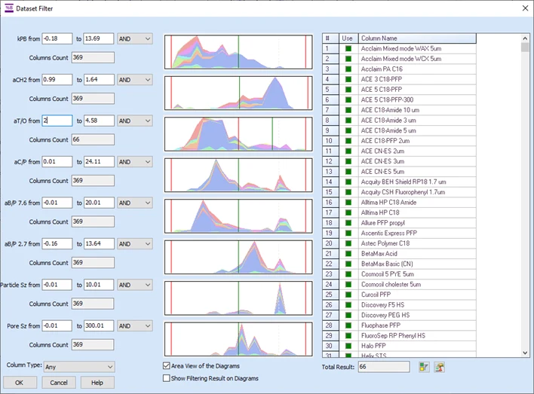
Task: Click the aT/O Columns Count field showing 66
Action: 93,139
